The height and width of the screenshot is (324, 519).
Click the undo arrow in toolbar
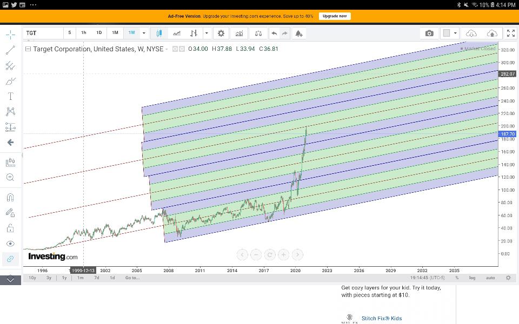tap(274, 33)
